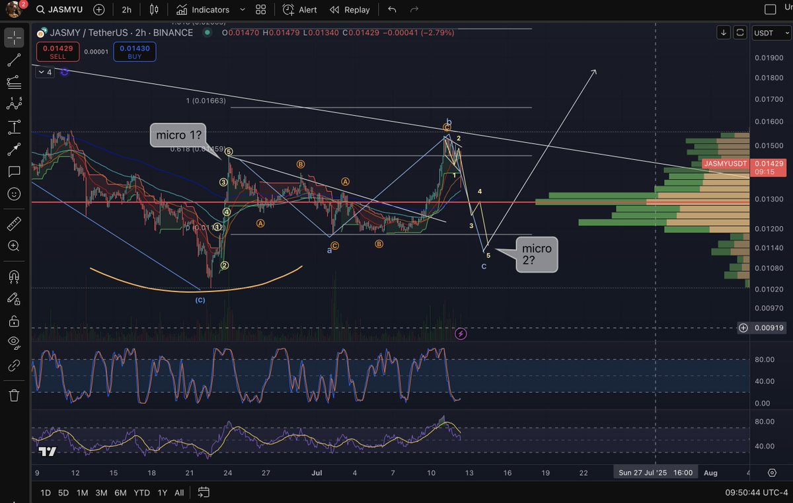Redo the last action
Screen dimensions: 793x503
(414, 10)
